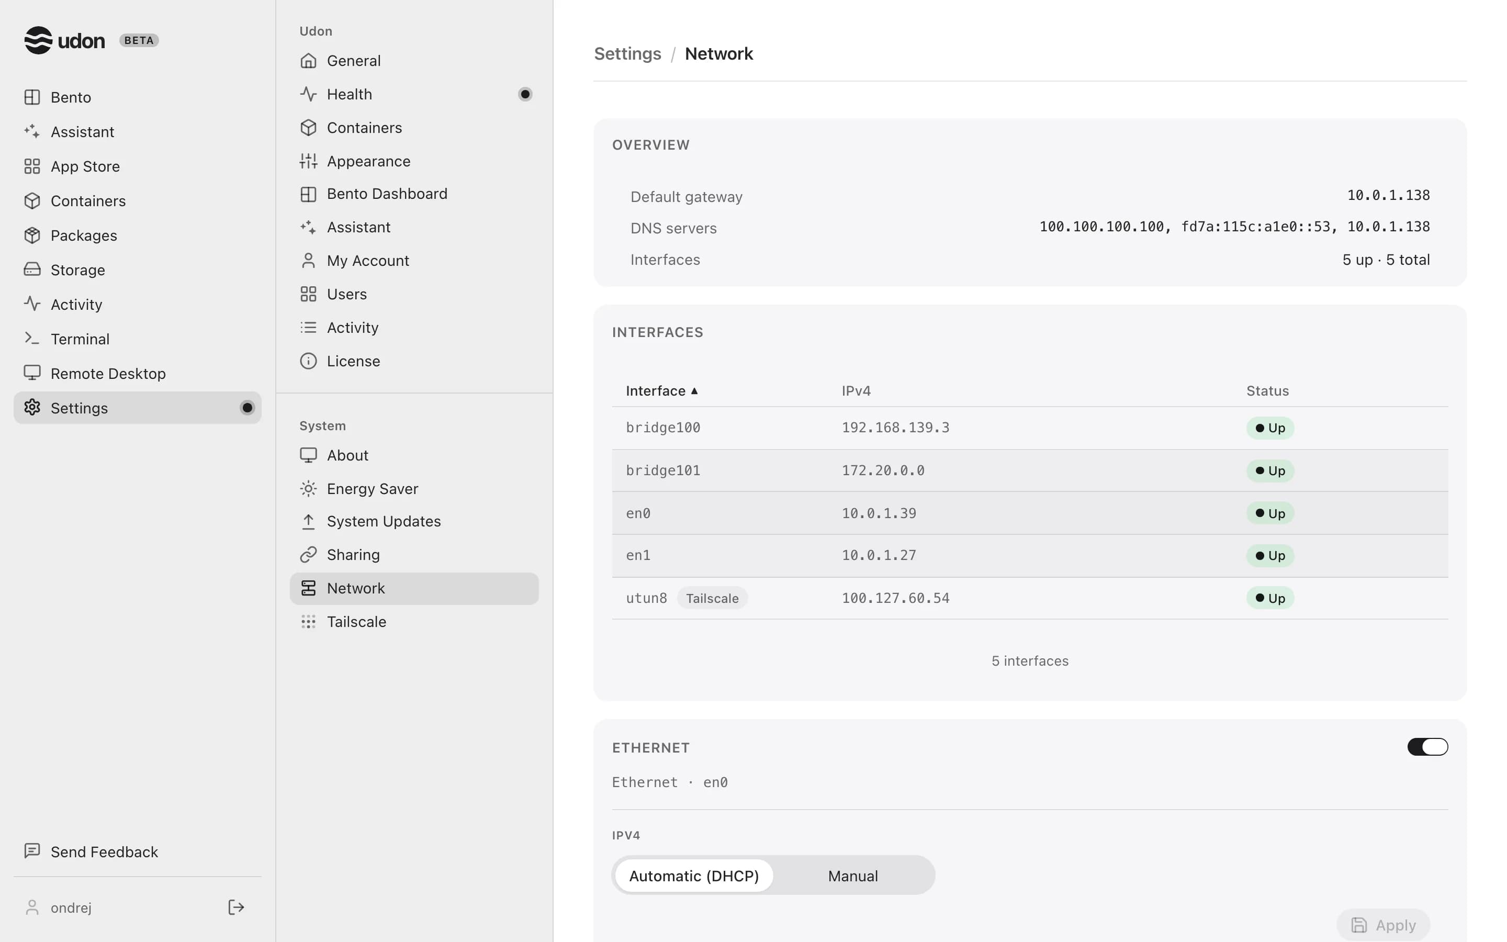1507x942 pixels.
Task: Click the System Updates upload arrow icon
Action: (x=308, y=521)
